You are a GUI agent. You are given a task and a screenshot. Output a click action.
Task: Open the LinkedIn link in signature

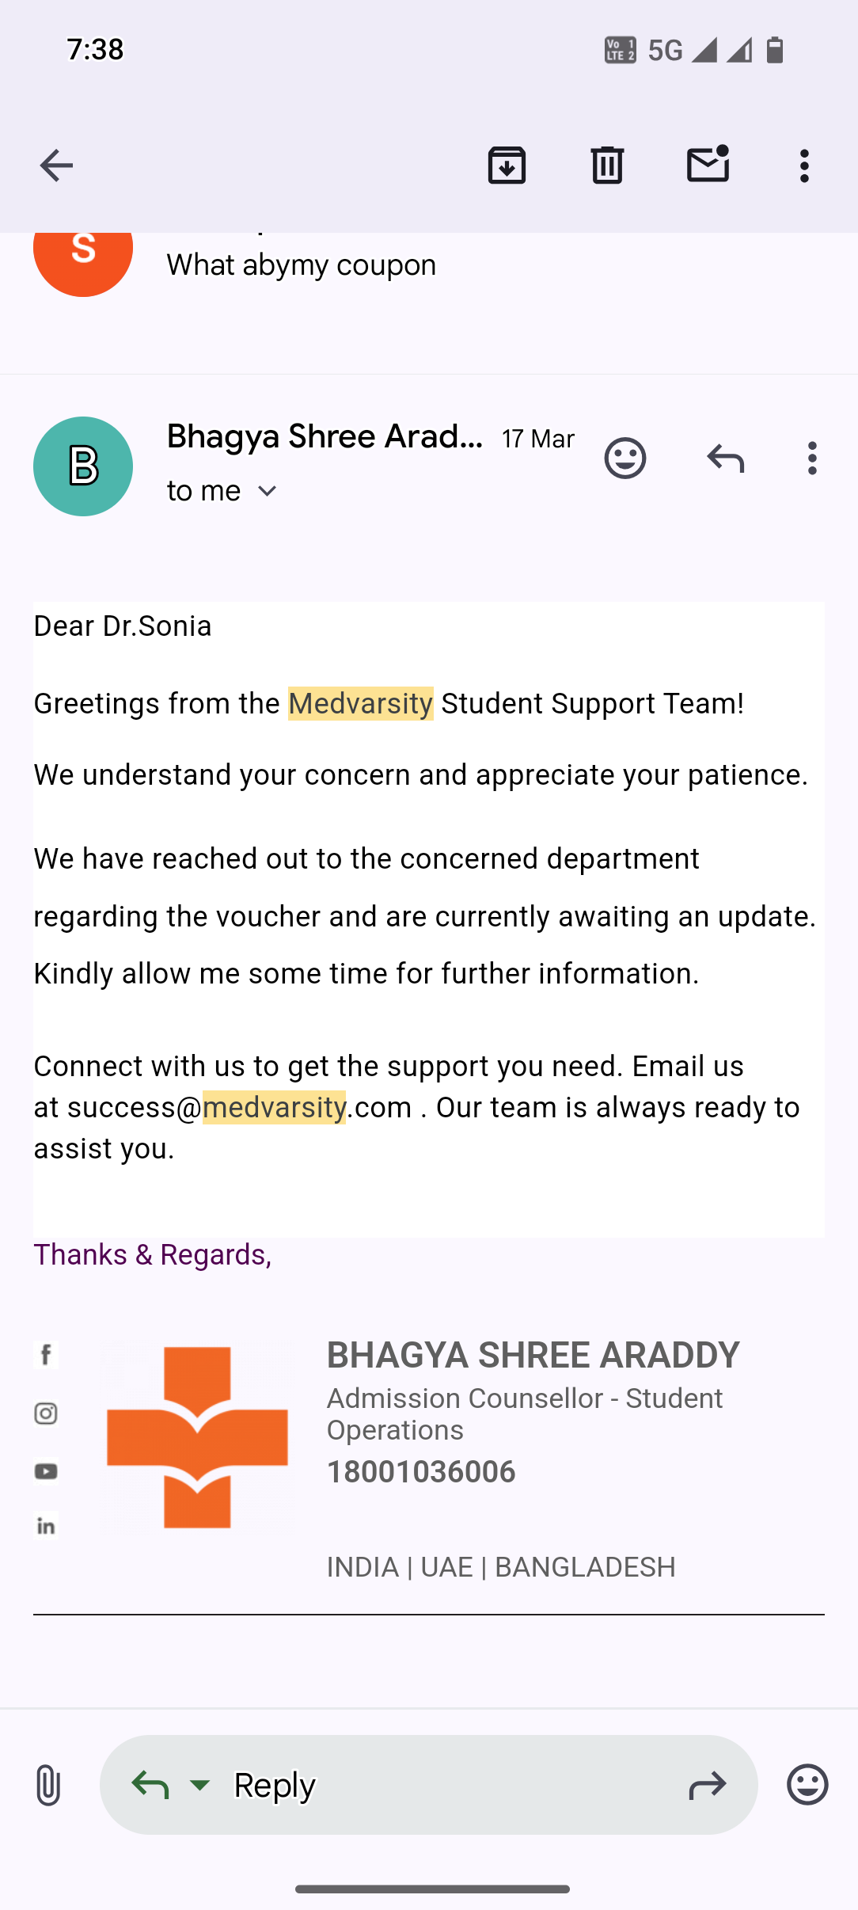46,1526
